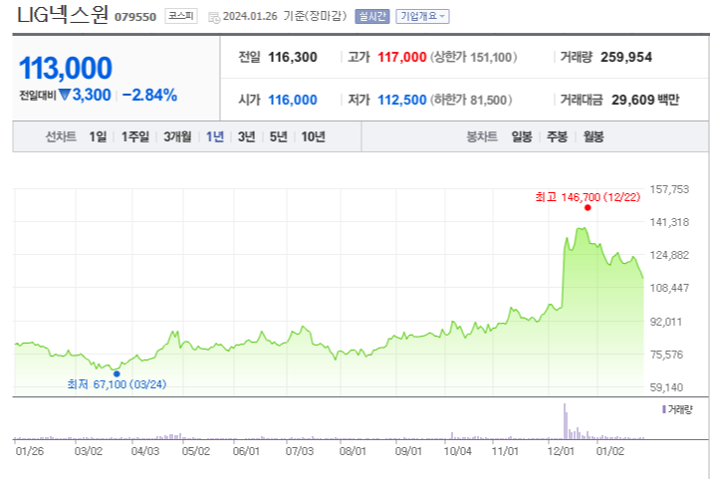Click the 07/03 date axis label

[x=300, y=451]
